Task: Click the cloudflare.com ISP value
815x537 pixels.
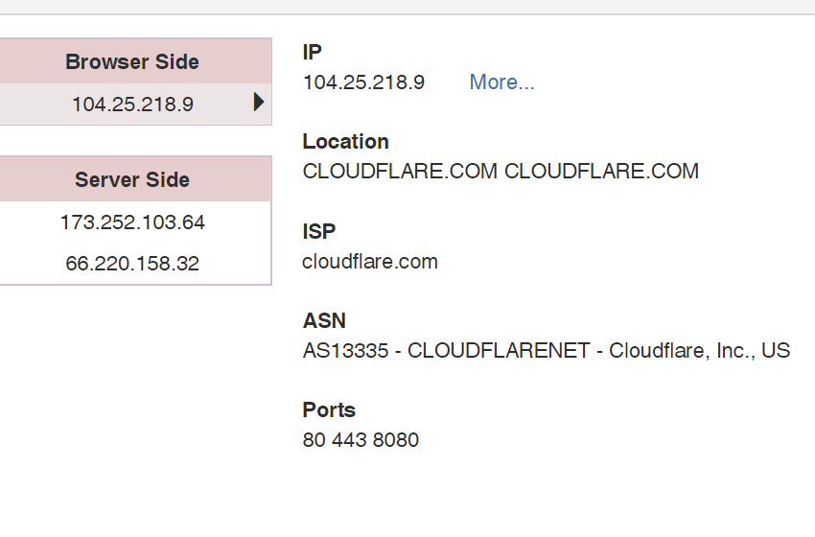Action: 370,261
